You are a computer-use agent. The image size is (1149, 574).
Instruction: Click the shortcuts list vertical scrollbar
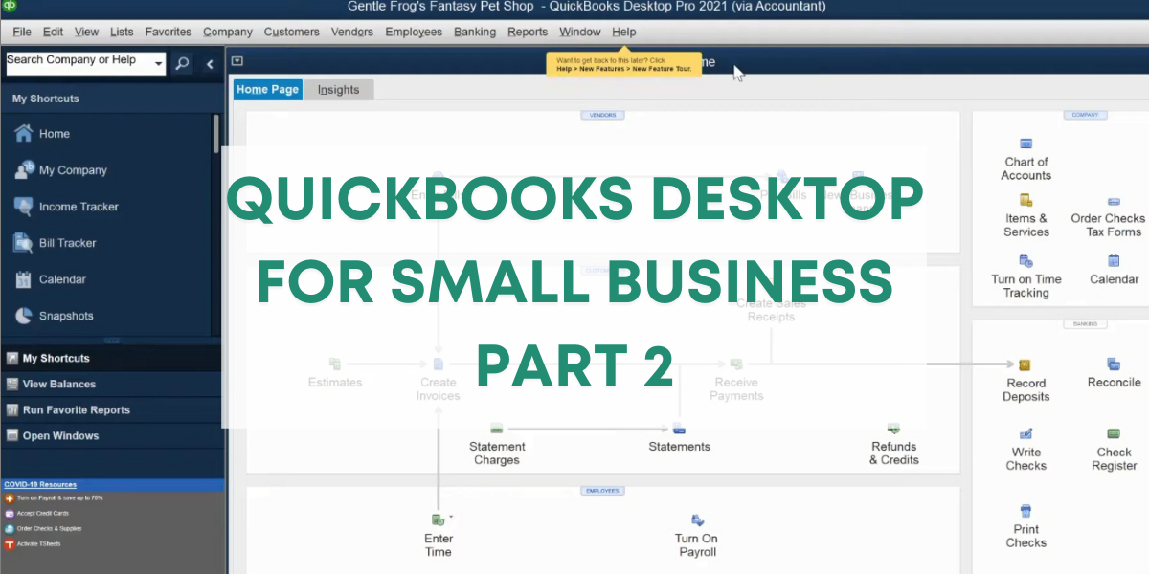pos(216,134)
